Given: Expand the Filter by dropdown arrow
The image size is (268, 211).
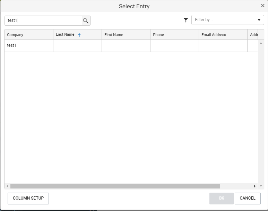Looking at the screenshot, I should tap(259, 20).
